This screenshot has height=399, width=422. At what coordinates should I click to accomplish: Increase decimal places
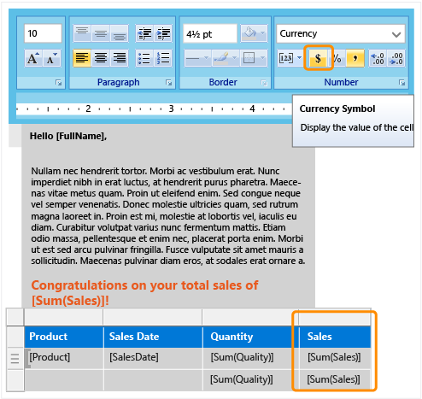[x=378, y=58]
